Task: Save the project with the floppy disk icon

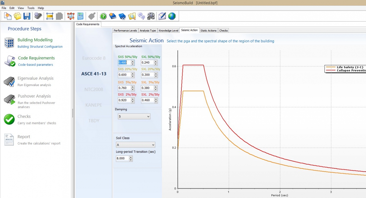Action: tap(27, 16)
